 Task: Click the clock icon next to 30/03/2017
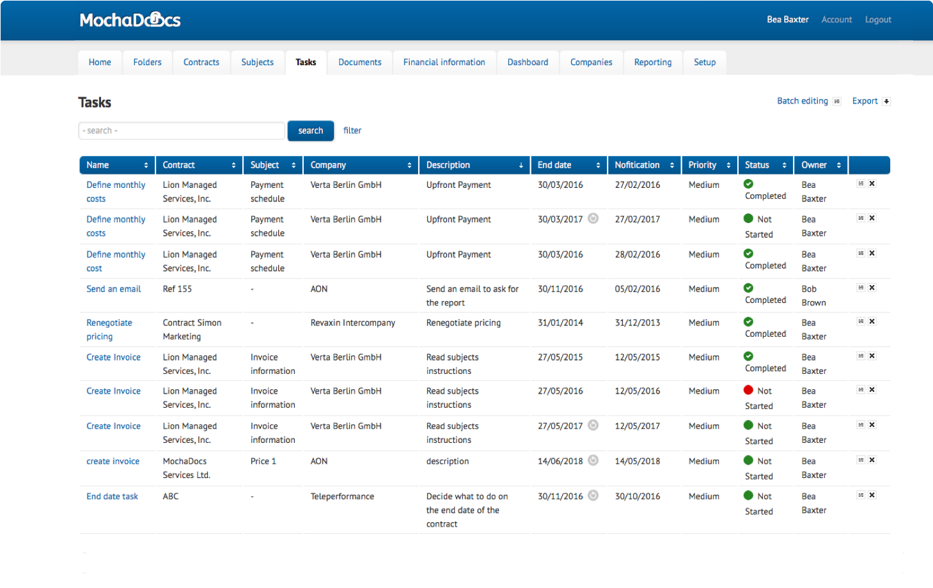593,219
